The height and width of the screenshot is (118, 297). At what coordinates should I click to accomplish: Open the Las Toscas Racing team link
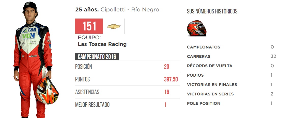click(102, 44)
